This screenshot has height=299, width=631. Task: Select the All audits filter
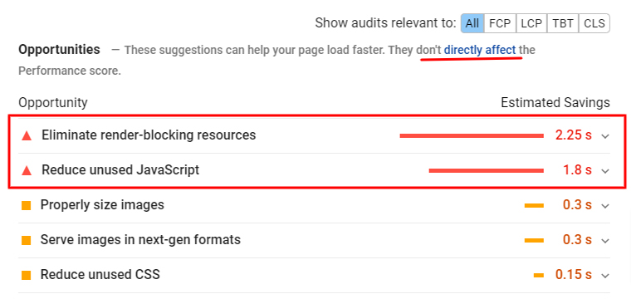(x=472, y=23)
